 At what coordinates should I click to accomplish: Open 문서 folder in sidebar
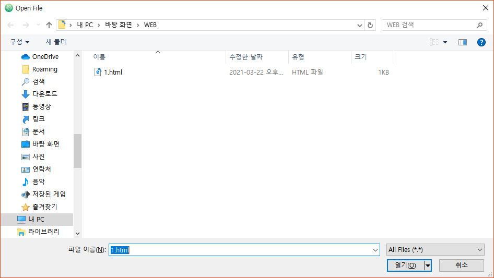click(33, 131)
